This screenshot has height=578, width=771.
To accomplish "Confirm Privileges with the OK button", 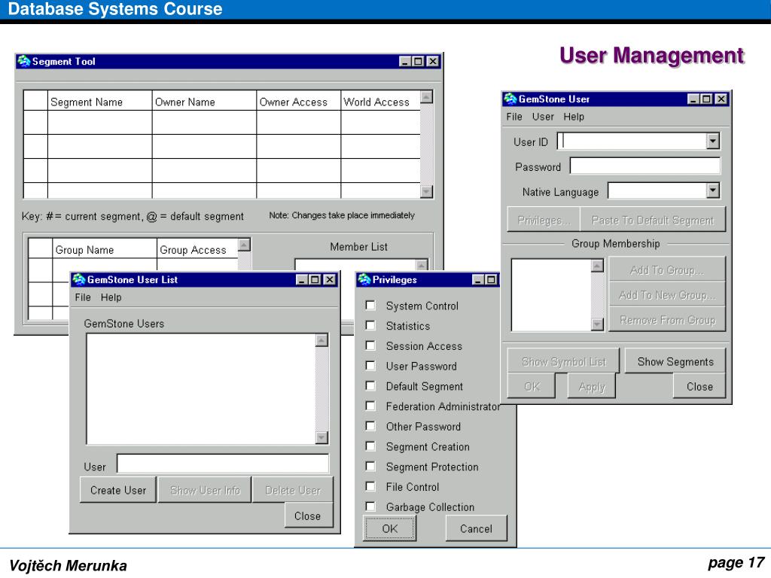I will (390, 528).
